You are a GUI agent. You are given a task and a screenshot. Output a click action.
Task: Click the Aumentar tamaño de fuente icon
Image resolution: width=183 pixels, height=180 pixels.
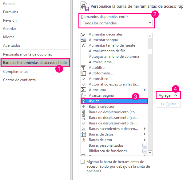pyautogui.click(x=84, y=45)
